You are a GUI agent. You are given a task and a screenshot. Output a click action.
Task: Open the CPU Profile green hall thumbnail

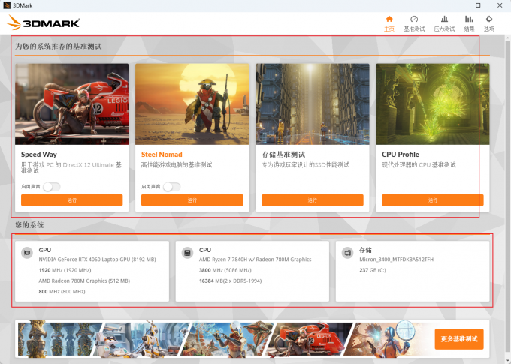[x=432, y=104]
